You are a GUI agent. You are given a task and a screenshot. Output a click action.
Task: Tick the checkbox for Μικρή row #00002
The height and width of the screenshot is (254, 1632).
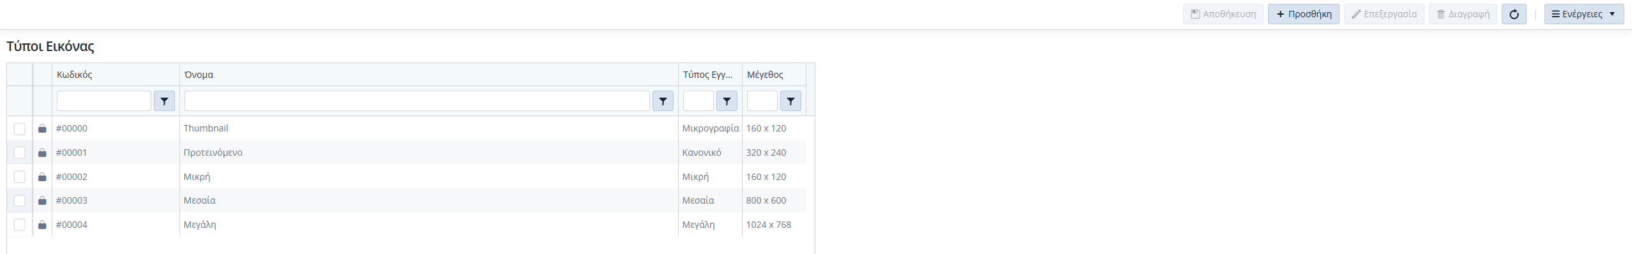[20, 177]
